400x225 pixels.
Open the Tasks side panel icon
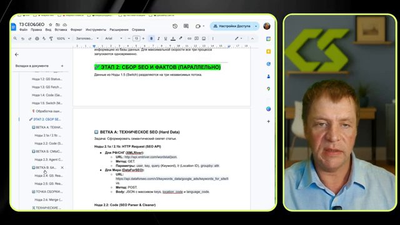pyautogui.click(x=268, y=64)
